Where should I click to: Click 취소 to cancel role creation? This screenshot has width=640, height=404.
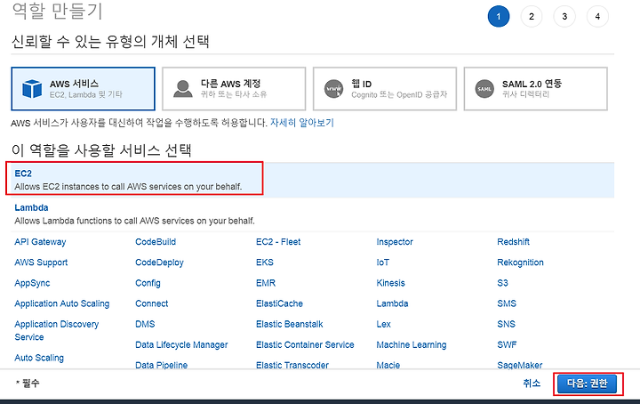(532, 384)
